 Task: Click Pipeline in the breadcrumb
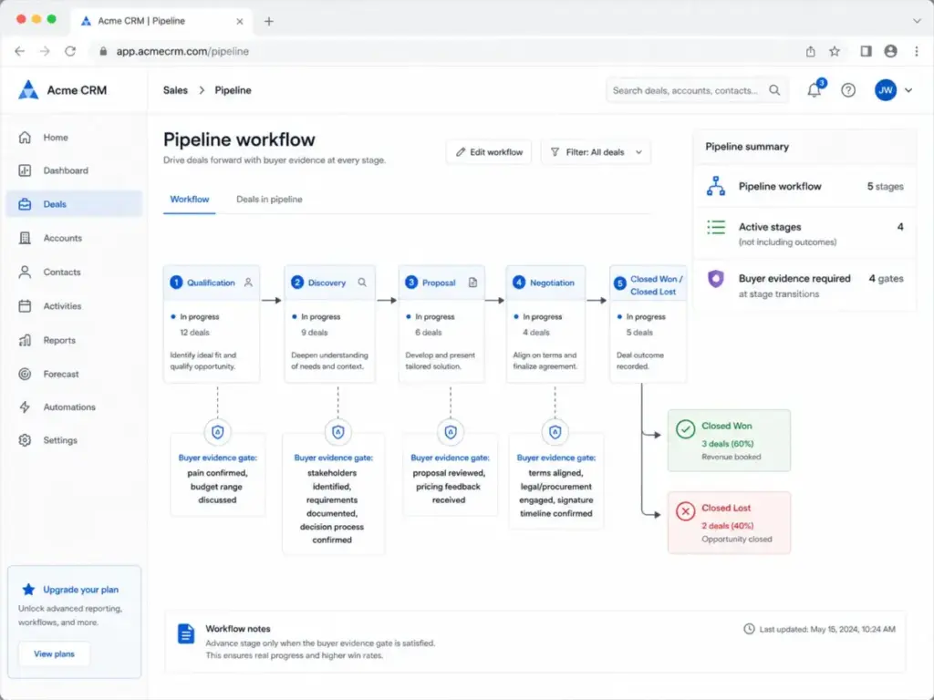click(233, 90)
